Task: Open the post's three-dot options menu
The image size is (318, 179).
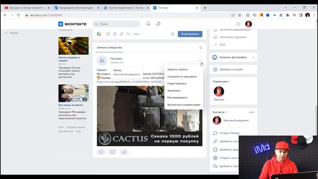Action: [200, 61]
